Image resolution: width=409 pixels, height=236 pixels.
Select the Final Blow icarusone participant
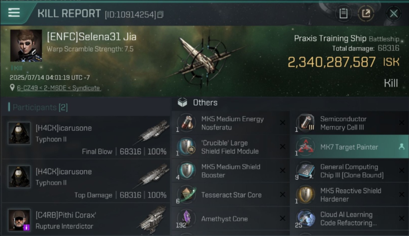click(x=86, y=137)
